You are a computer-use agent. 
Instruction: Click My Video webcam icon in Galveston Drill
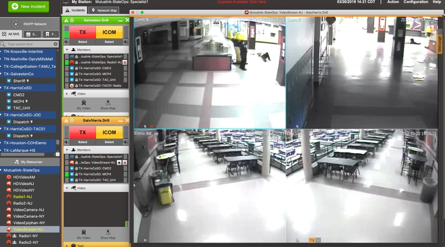coord(84,103)
